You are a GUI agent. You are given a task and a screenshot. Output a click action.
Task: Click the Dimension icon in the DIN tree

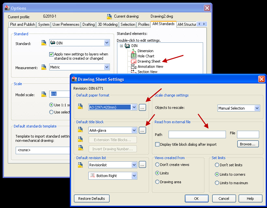(134, 51)
